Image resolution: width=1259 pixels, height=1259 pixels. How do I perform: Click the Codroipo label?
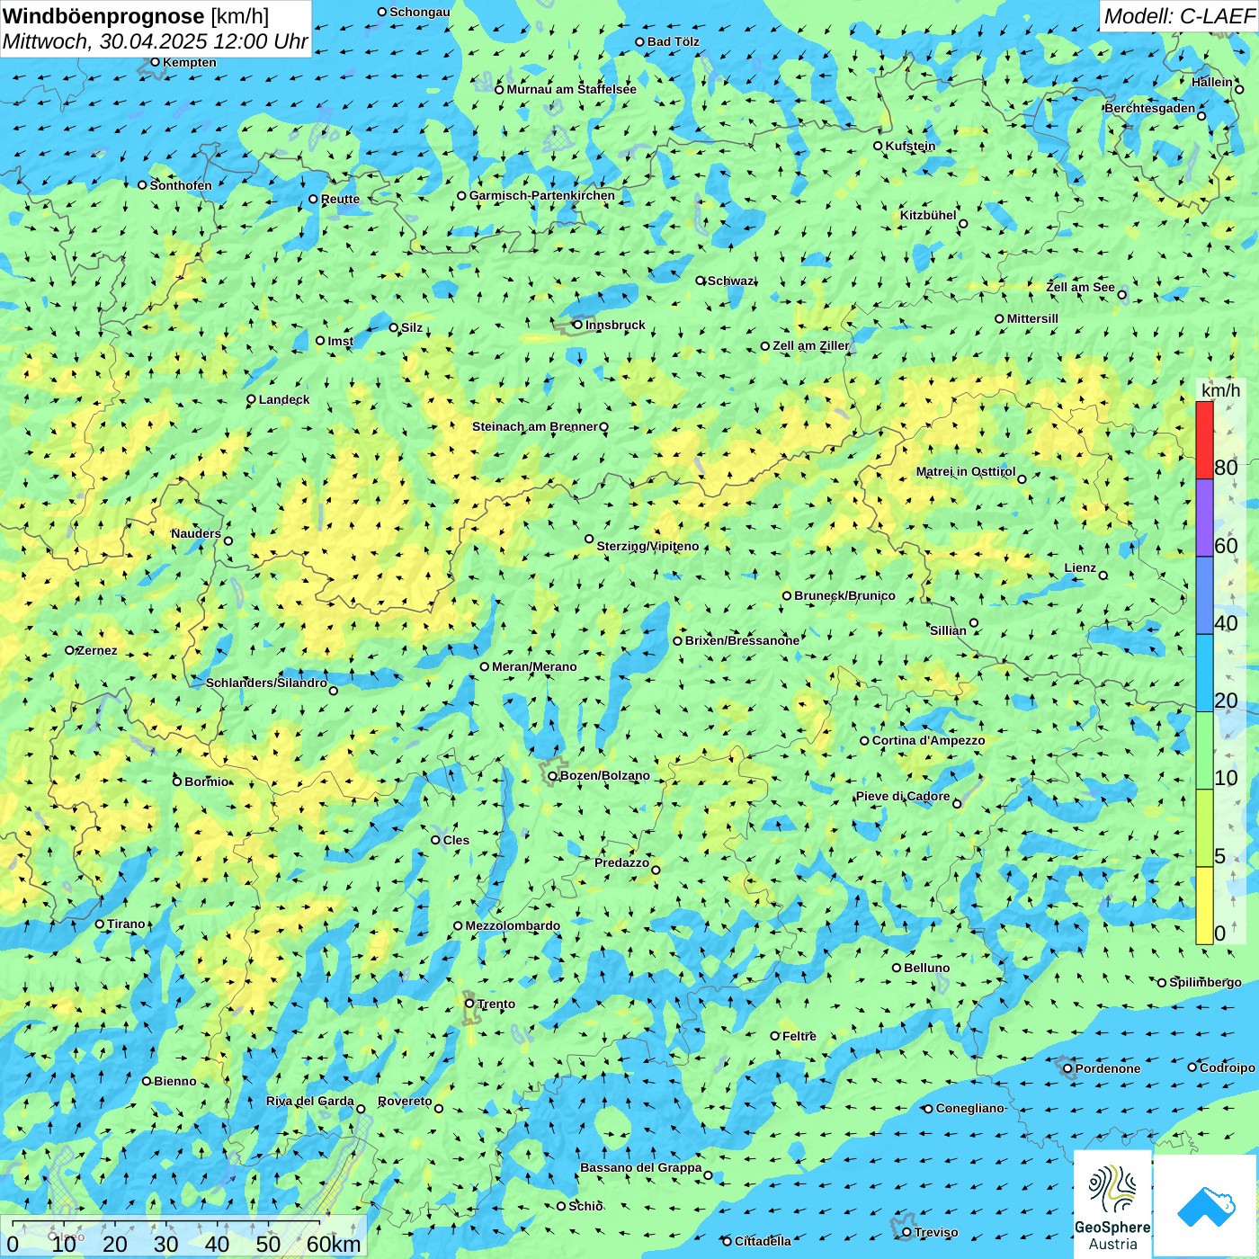click(1228, 1067)
